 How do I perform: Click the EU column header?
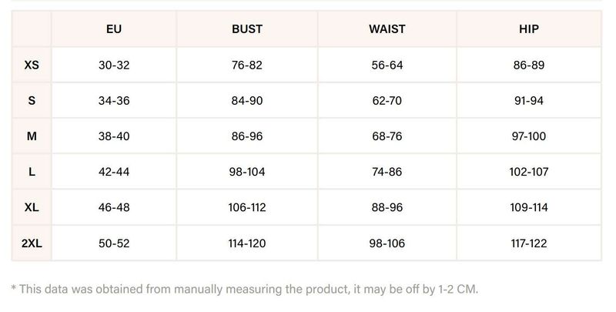point(114,29)
